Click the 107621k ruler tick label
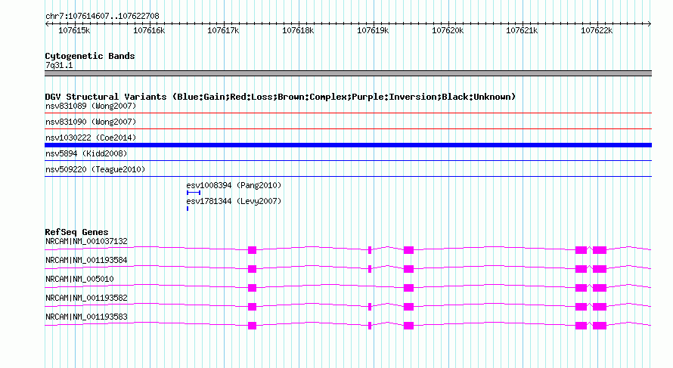Viewport: 673px width, 368px height. (x=522, y=30)
